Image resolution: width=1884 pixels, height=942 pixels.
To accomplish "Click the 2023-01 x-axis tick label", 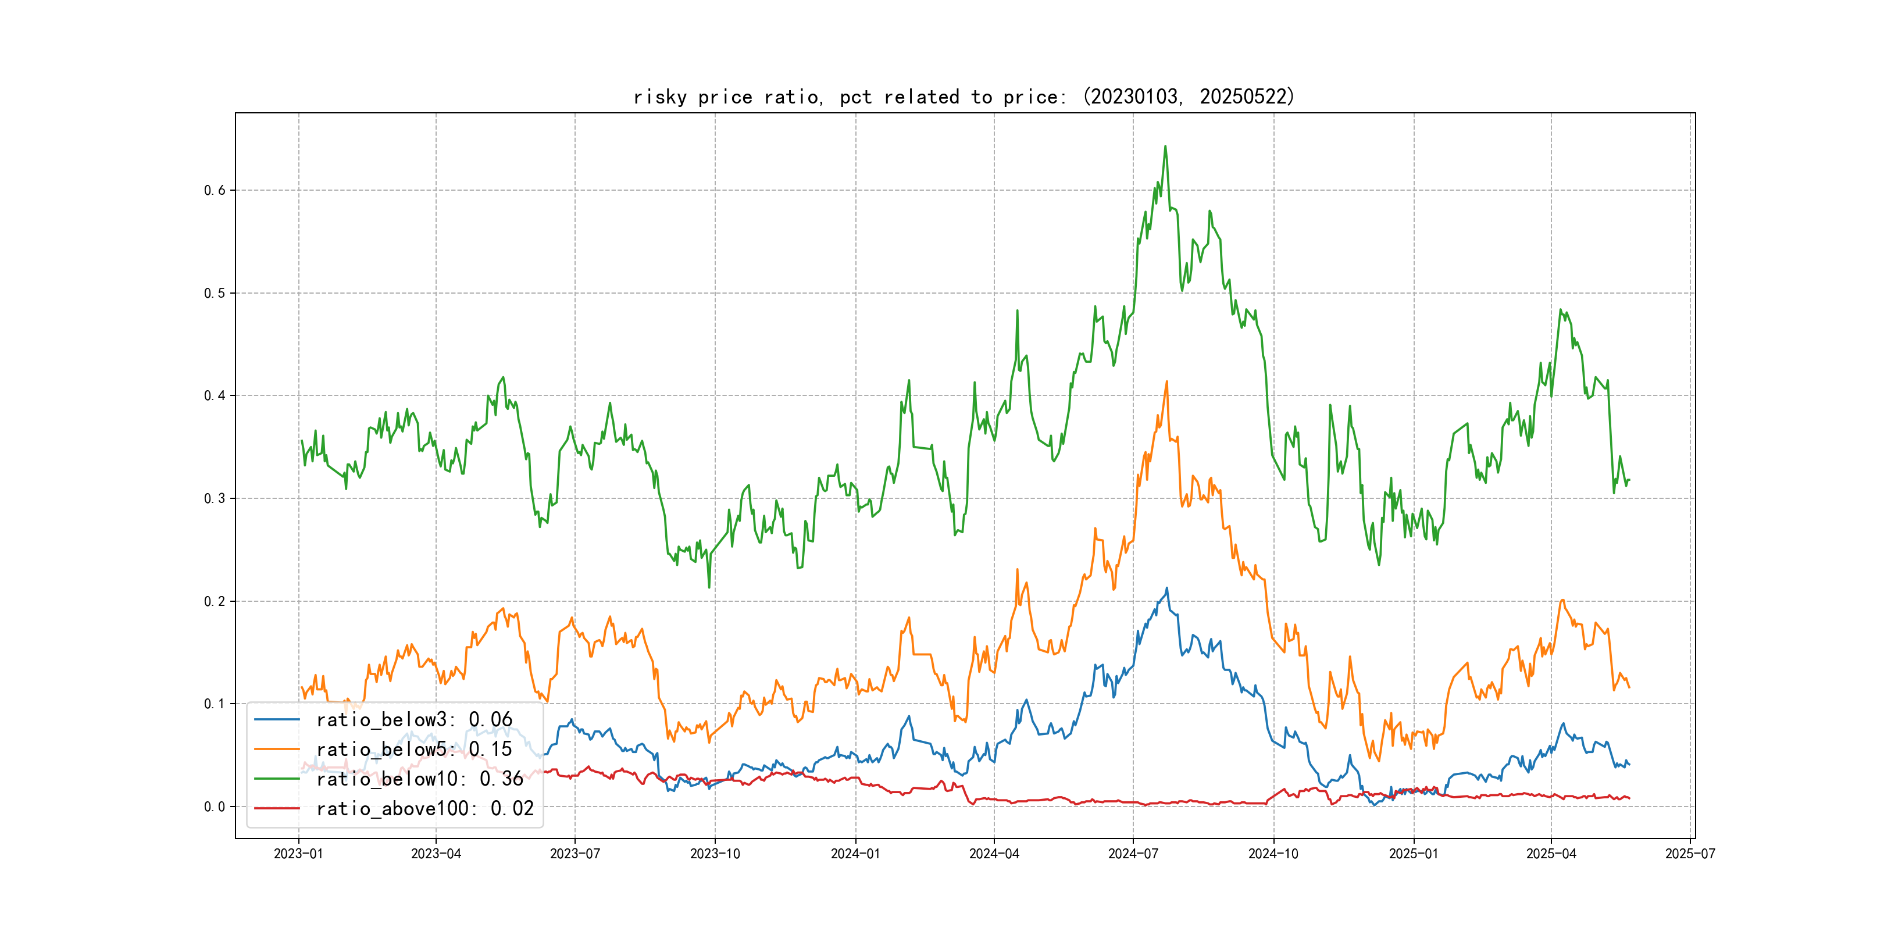I will coord(298,854).
